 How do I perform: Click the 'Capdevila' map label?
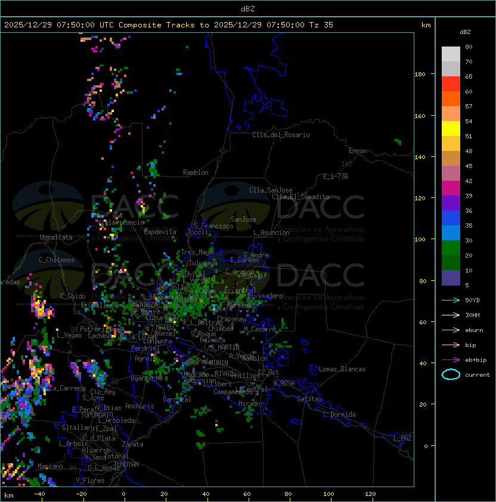pos(160,232)
